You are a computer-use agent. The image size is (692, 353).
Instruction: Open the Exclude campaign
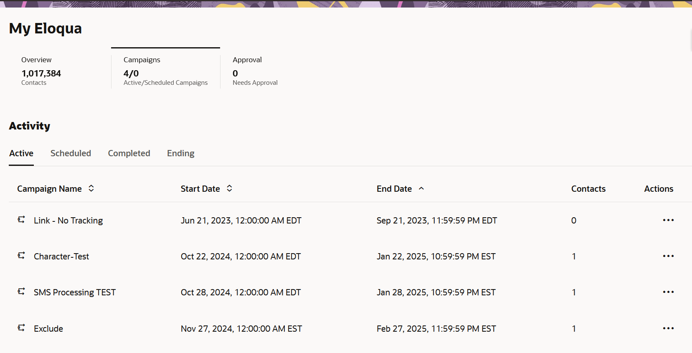48,329
